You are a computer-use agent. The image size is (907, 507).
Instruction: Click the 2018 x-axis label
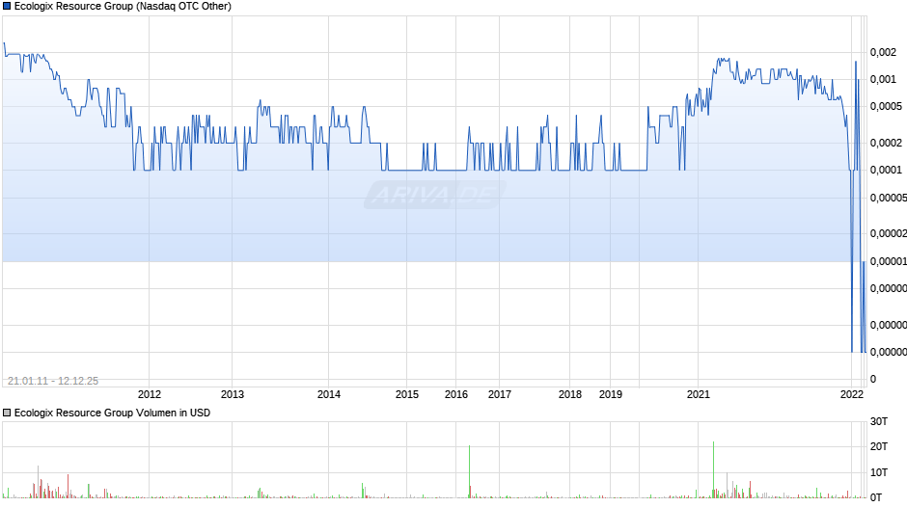[x=570, y=394]
